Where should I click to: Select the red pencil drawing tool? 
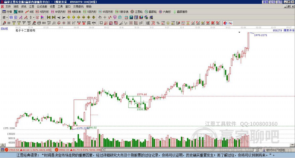click(4, 23)
